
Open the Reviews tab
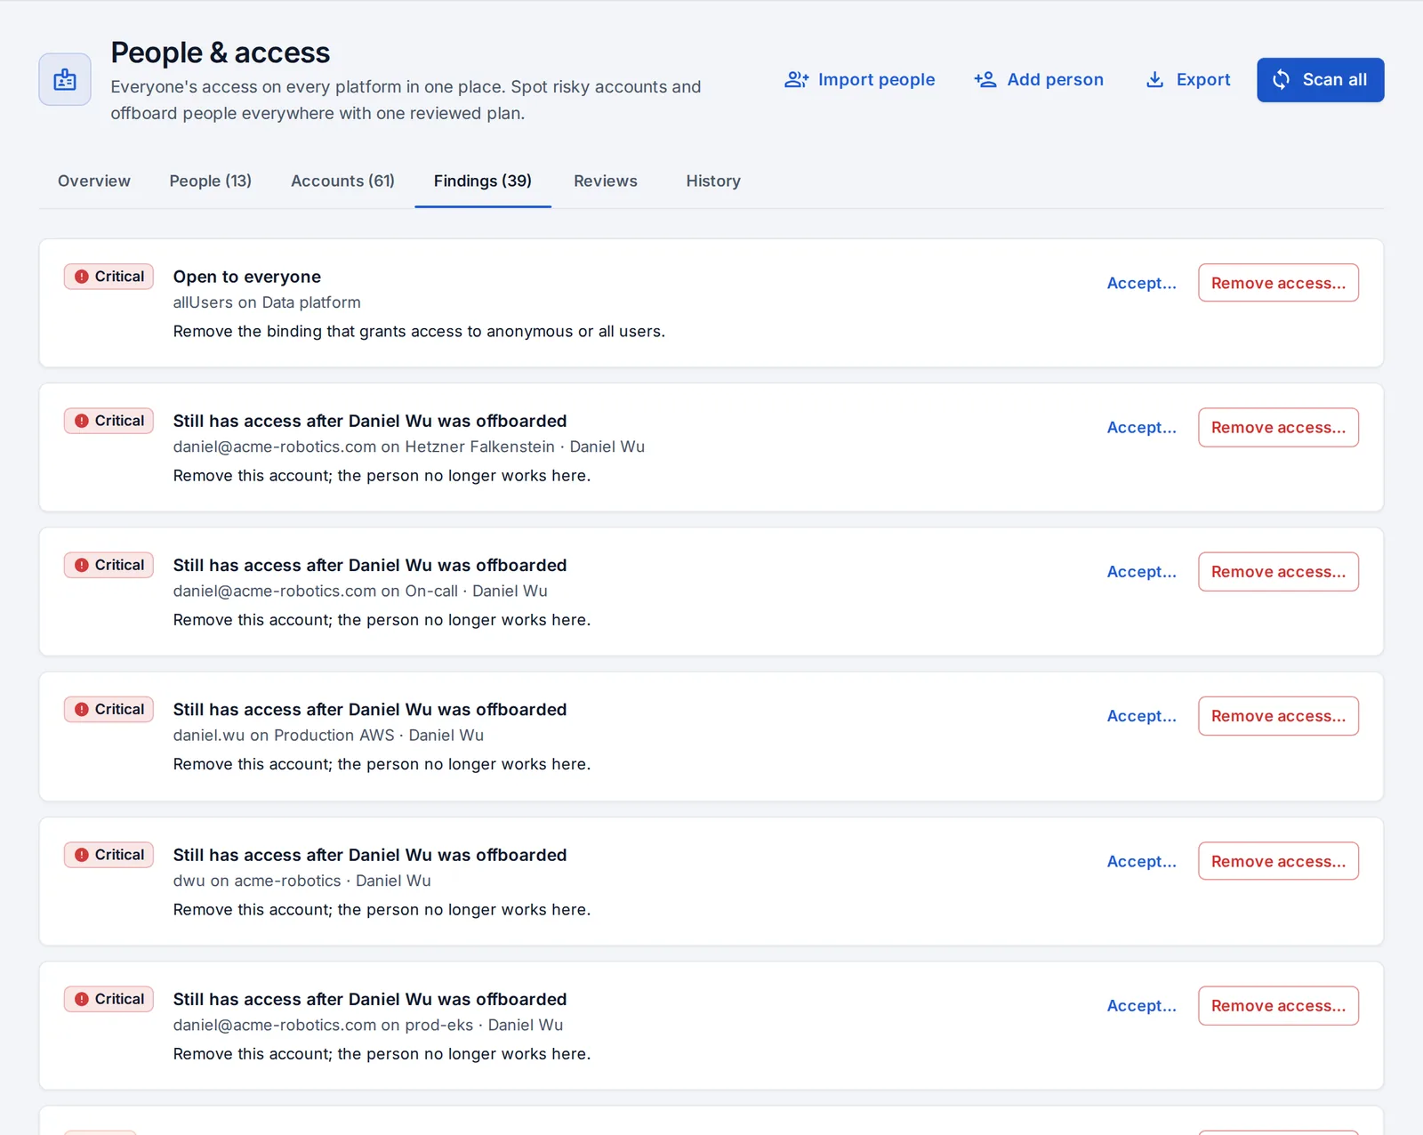(x=606, y=181)
